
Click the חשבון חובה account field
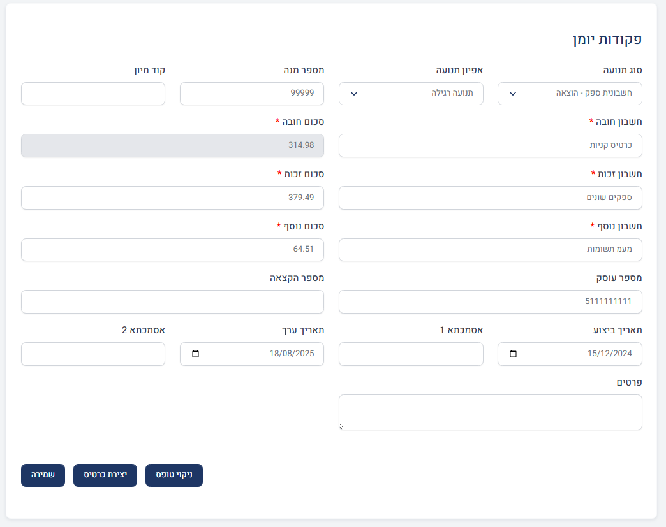490,146
